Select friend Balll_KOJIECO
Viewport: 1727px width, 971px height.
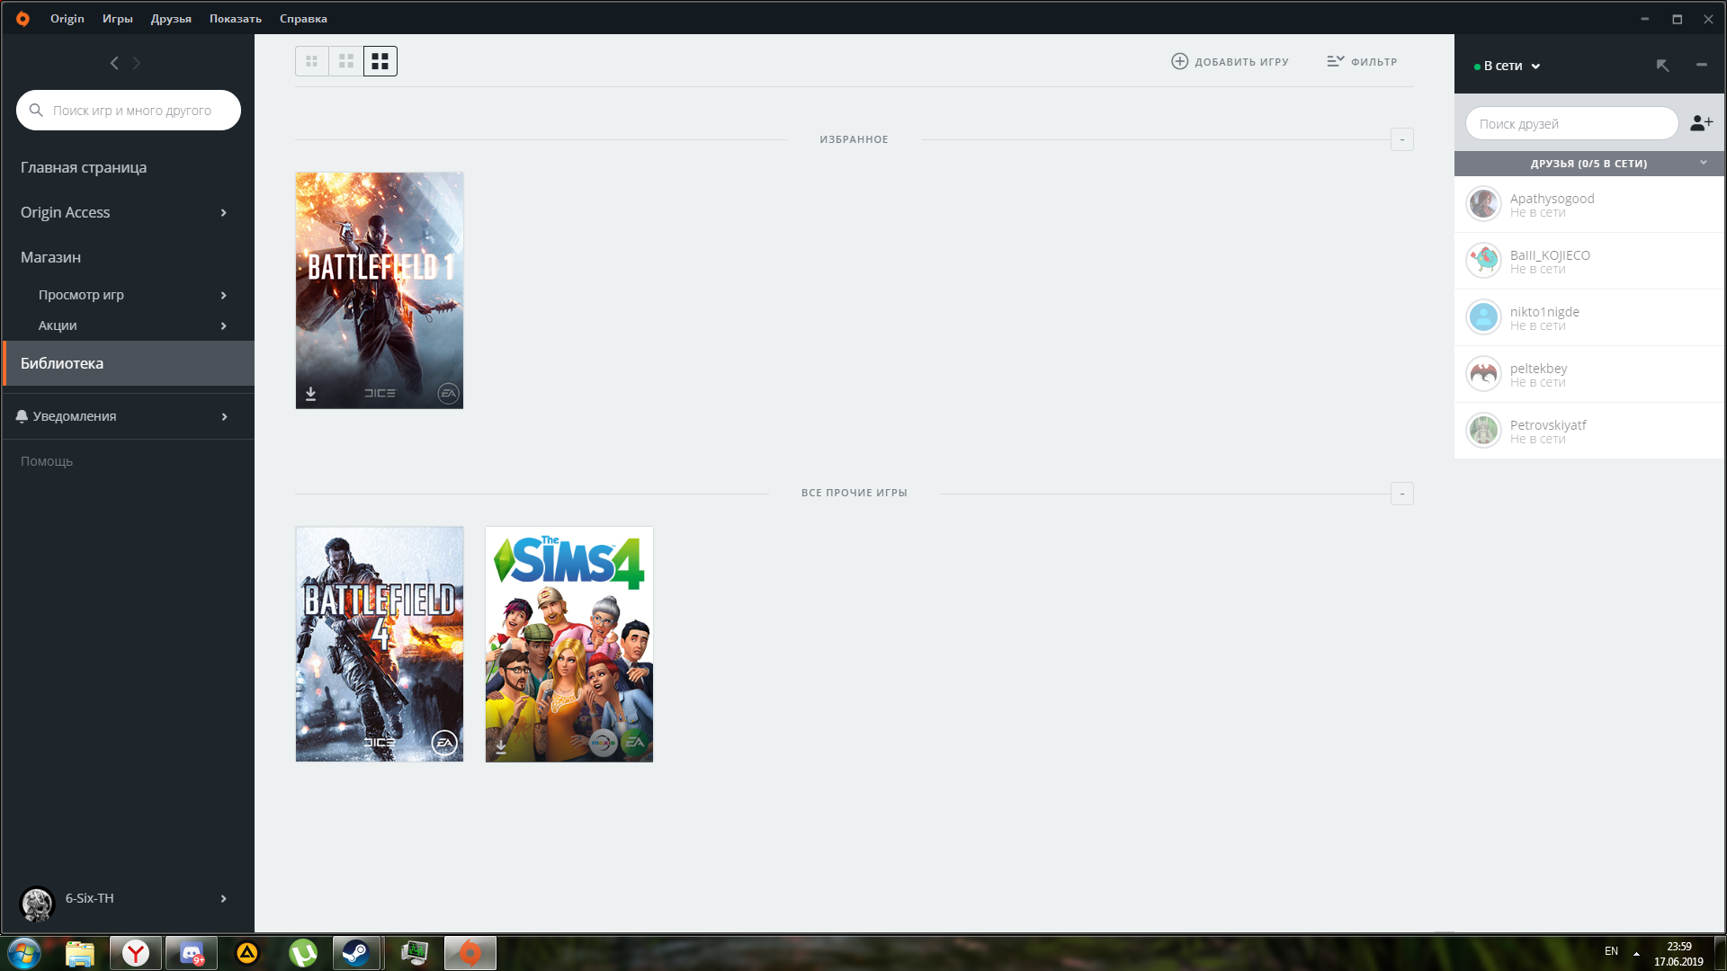pyautogui.click(x=1588, y=261)
